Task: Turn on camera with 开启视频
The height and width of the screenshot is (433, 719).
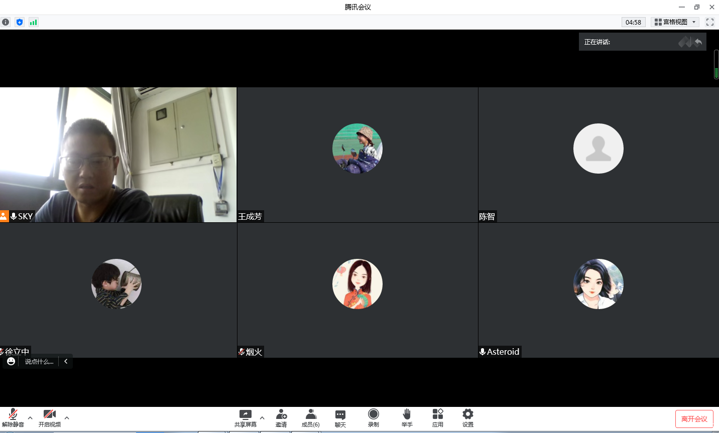Action: pos(50,417)
